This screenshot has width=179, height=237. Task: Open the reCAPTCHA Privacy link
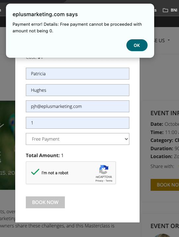click(99, 181)
